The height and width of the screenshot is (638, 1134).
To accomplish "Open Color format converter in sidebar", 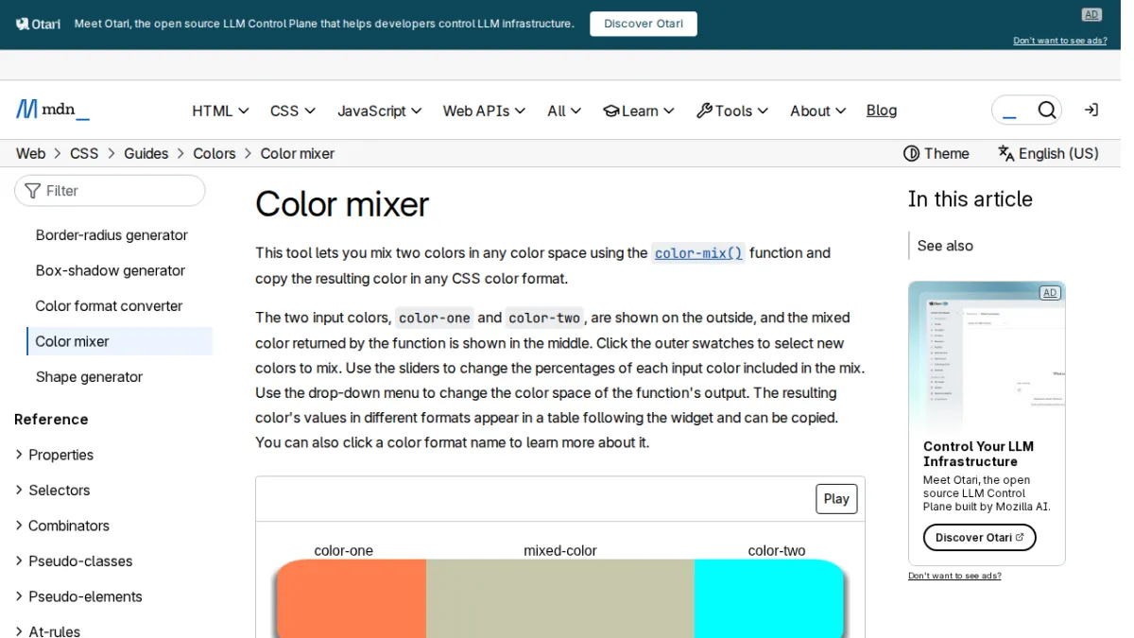I will (109, 306).
